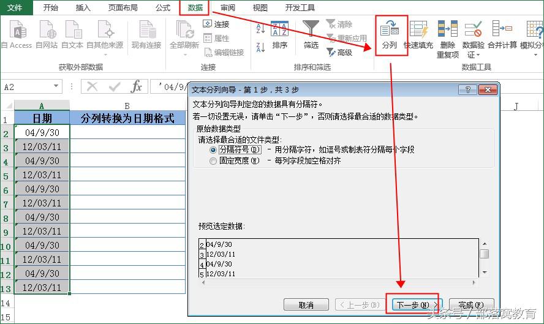Select cell A2 containing 04/9/30
The height and width of the screenshot is (324, 544).
point(42,132)
